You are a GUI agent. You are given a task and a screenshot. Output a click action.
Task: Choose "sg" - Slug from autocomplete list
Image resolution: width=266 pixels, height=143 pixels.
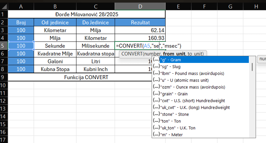click(x=169, y=67)
